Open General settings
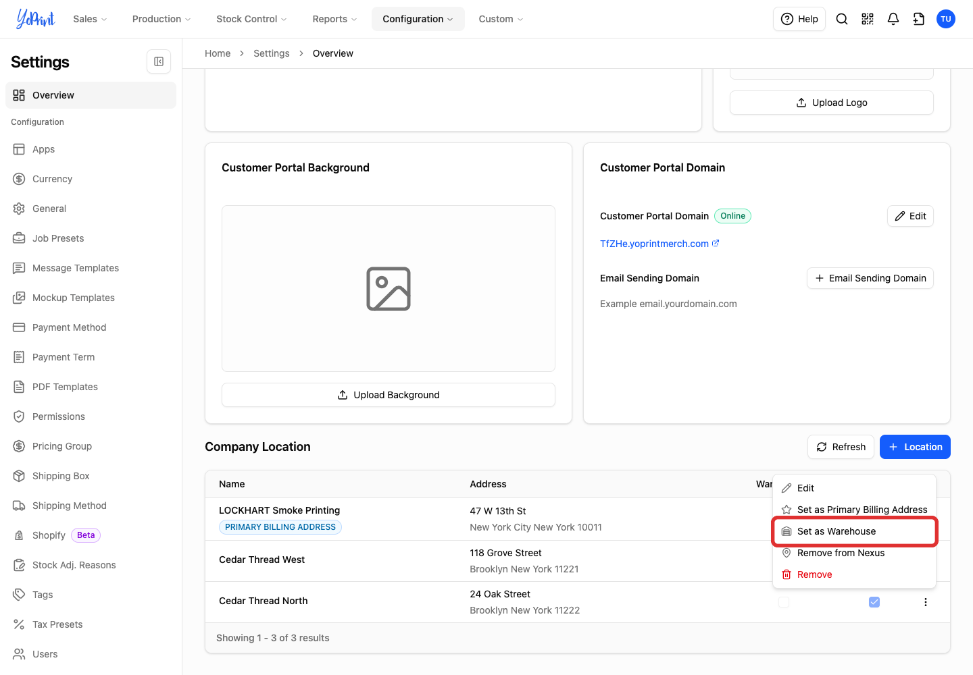This screenshot has width=973, height=675. point(91,209)
